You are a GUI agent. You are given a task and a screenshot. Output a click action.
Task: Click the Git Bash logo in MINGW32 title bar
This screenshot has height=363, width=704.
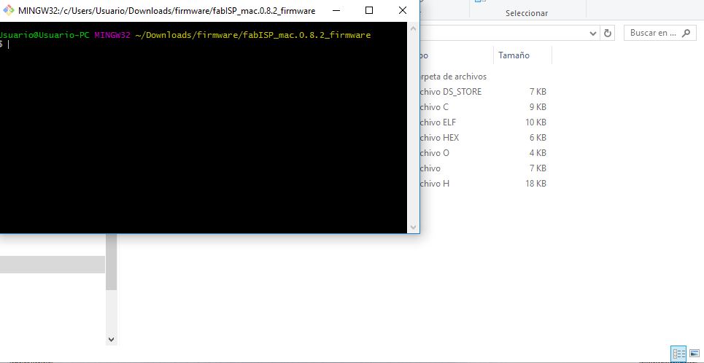coord(8,10)
